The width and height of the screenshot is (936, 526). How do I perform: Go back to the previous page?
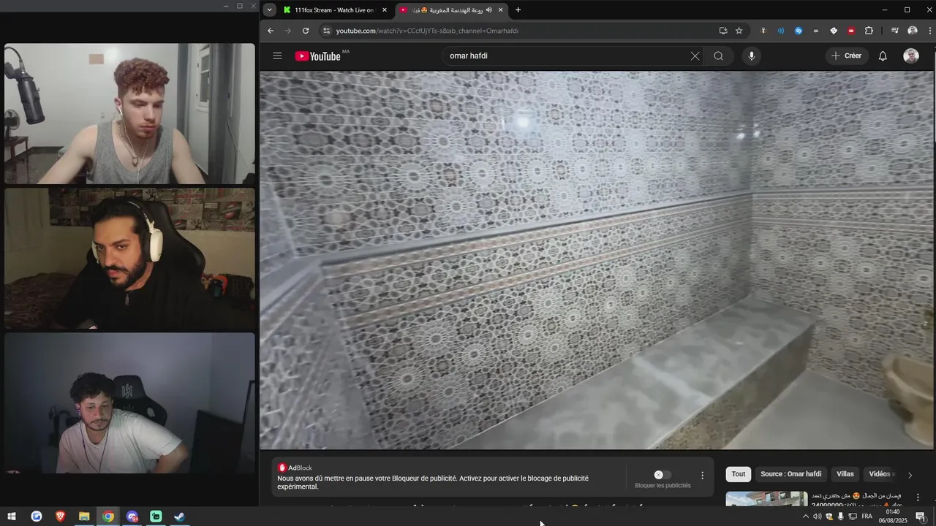pyautogui.click(x=271, y=31)
